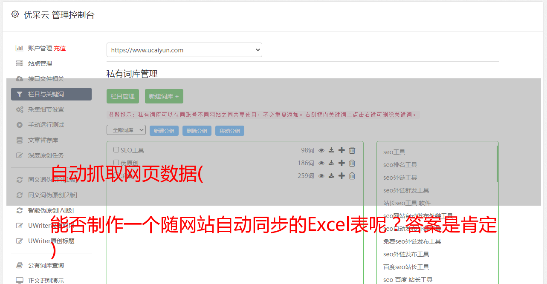Click the edit icon for UWriter原创标题
The image size is (547, 284).
pos(19,241)
